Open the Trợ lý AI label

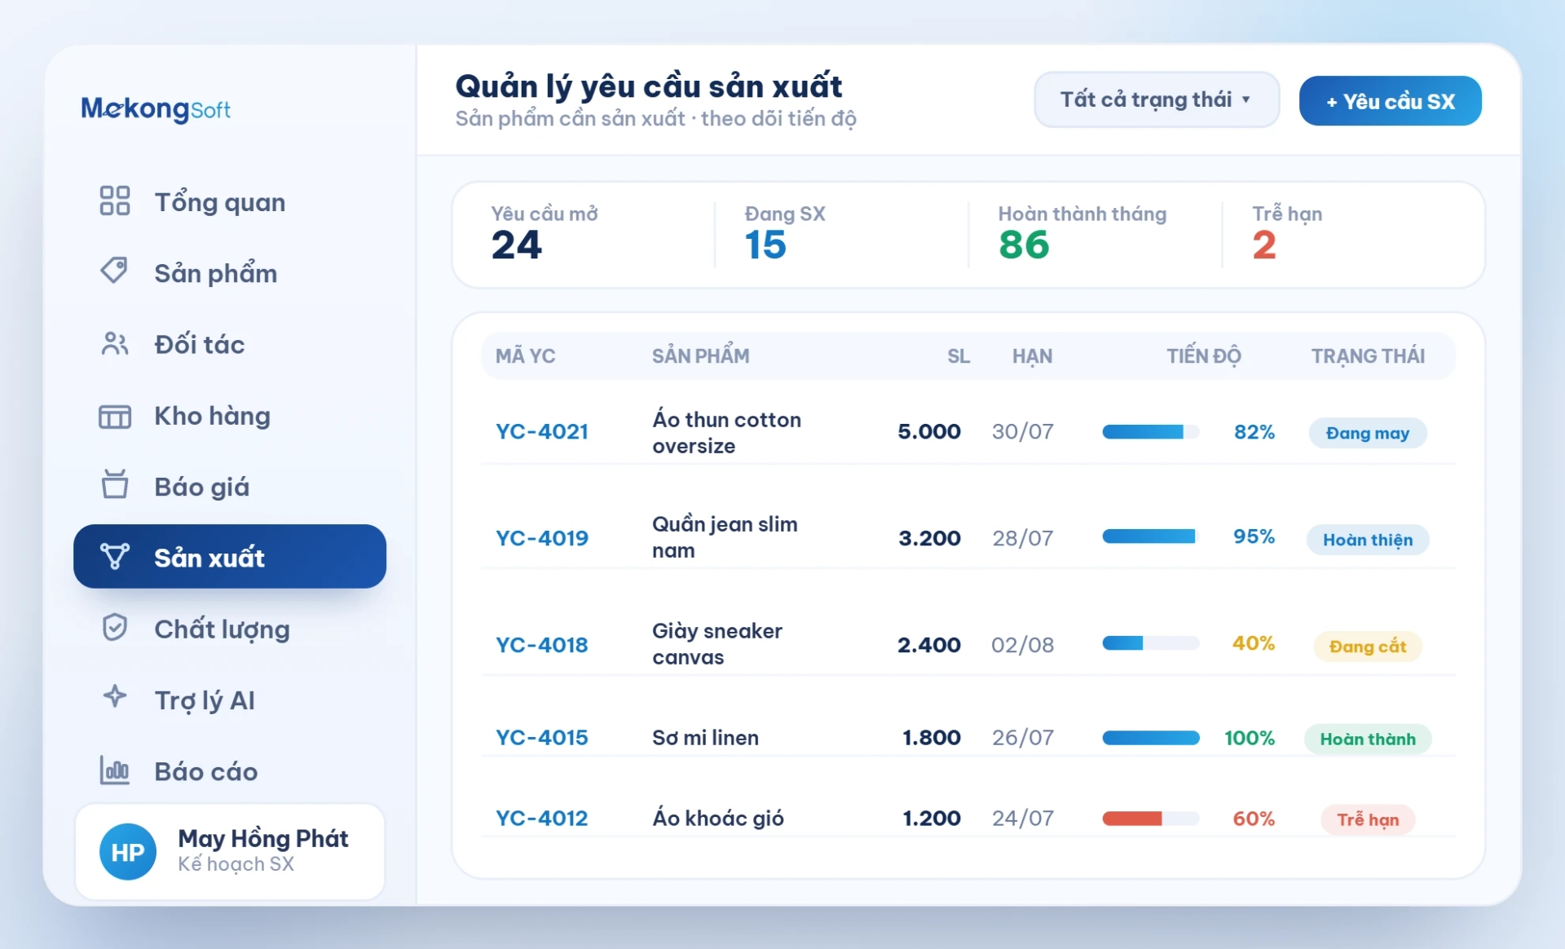point(205,700)
